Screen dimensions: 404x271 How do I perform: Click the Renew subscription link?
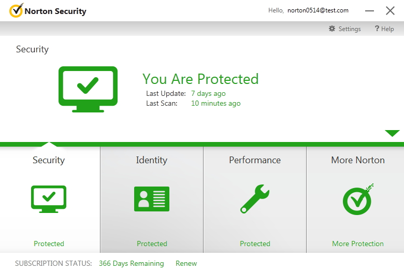tap(186, 263)
